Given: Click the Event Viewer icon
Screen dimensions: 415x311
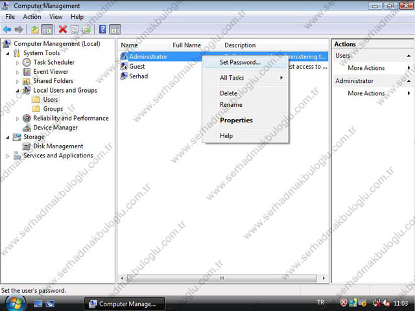Looking at the screenshot, I should point(27,72).
